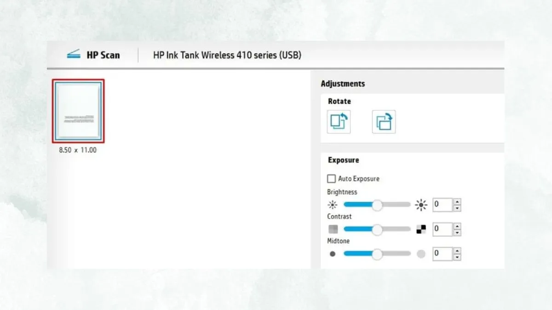Enable the Auto Exposure checkbox
The height and width of the screenshot is (310, 552).
[331, 179]
